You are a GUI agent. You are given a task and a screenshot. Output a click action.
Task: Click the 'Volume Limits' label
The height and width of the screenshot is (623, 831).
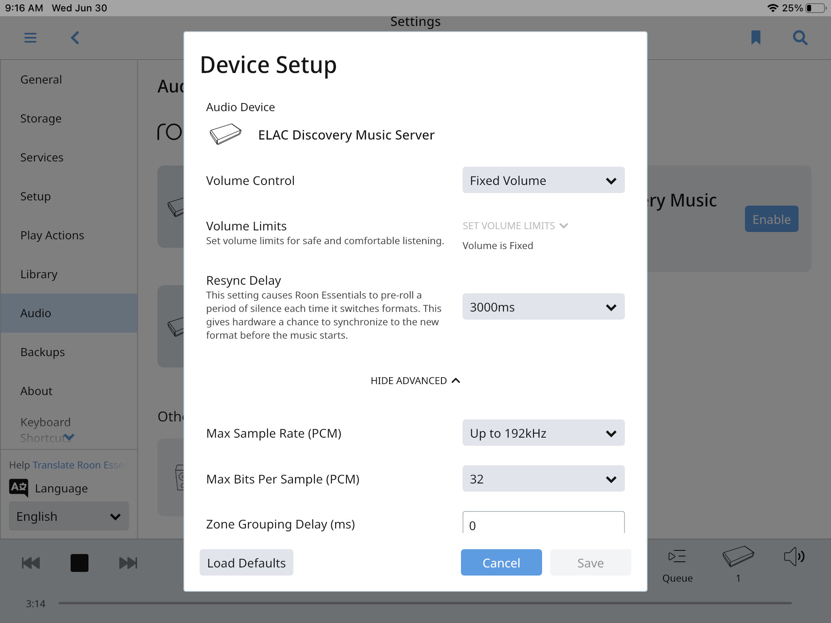[246, 226]
